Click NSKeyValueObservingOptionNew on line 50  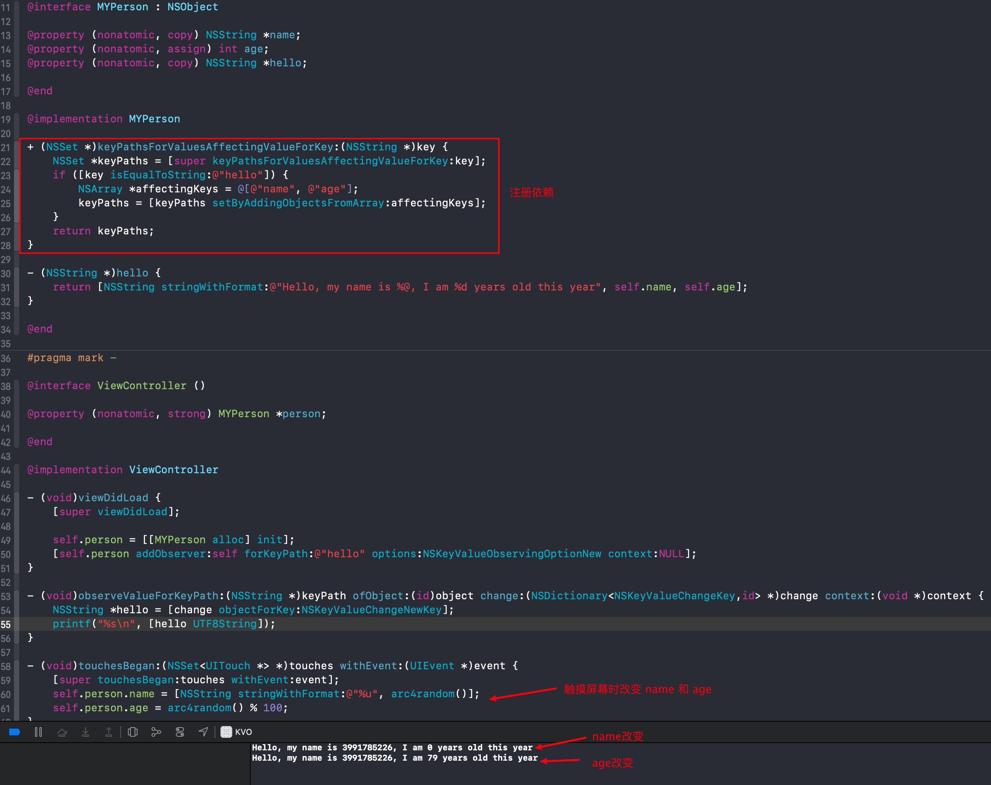click(x=512, y=554)
